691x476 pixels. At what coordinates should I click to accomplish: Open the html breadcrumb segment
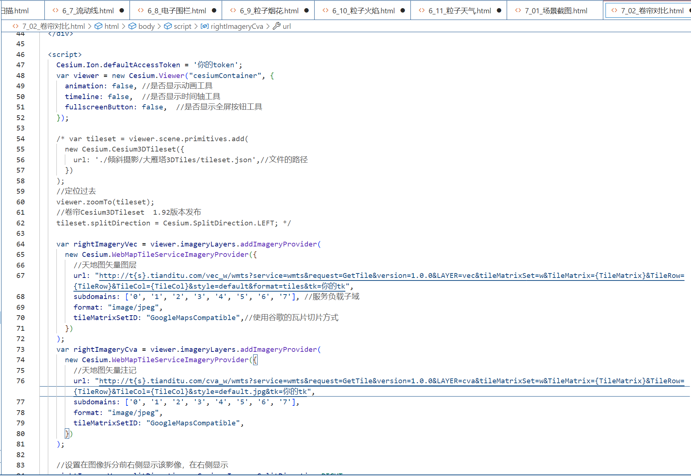[x=111, y=26]
